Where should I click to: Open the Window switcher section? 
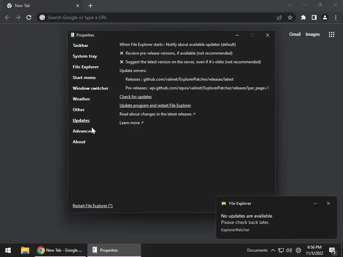[90, 88]
